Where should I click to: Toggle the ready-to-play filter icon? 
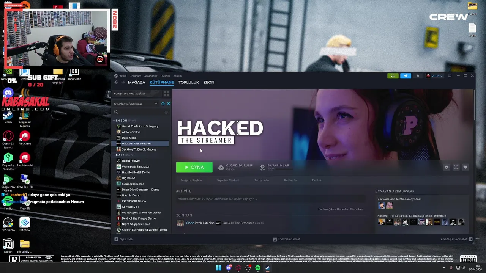(x=169, y=104)
